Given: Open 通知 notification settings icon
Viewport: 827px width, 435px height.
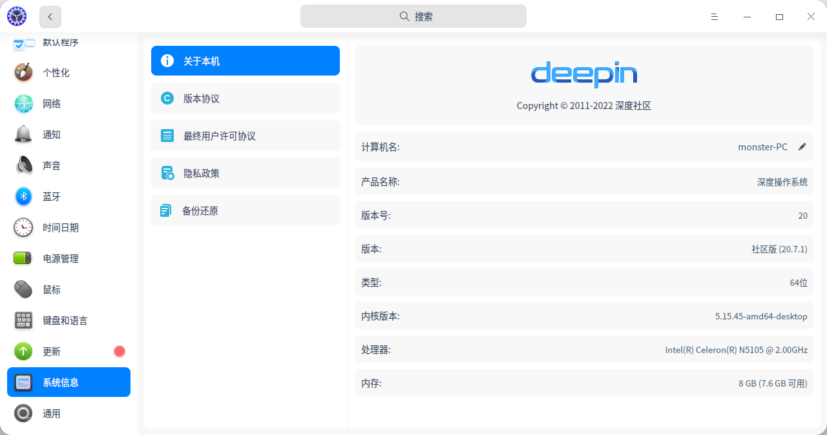Looking at the screenshot, I should (x=23, y=134).
